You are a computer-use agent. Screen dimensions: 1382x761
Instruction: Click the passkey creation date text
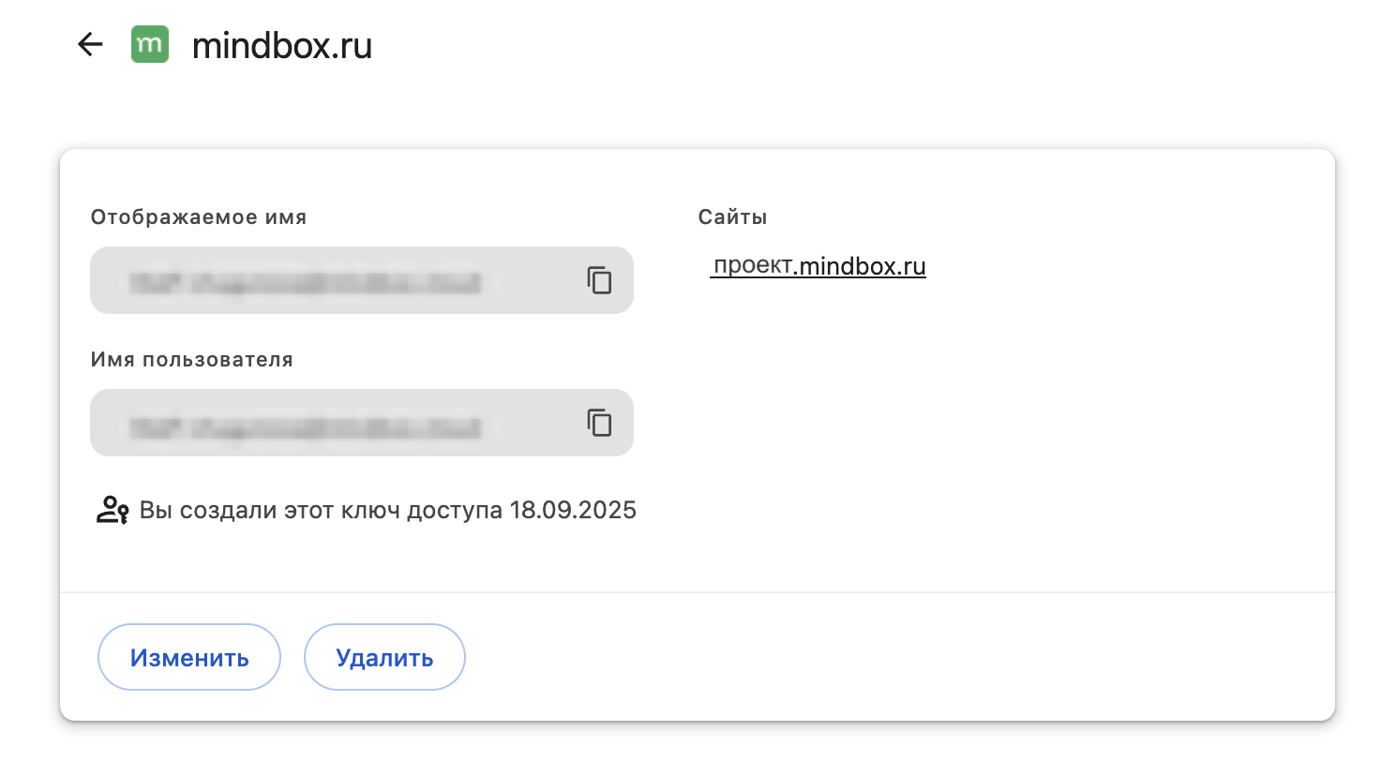(x=387, y=510)
